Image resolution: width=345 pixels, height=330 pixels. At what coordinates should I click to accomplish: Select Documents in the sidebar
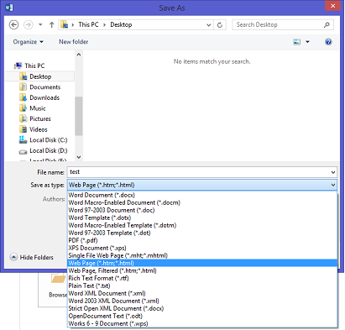(40, 87)
